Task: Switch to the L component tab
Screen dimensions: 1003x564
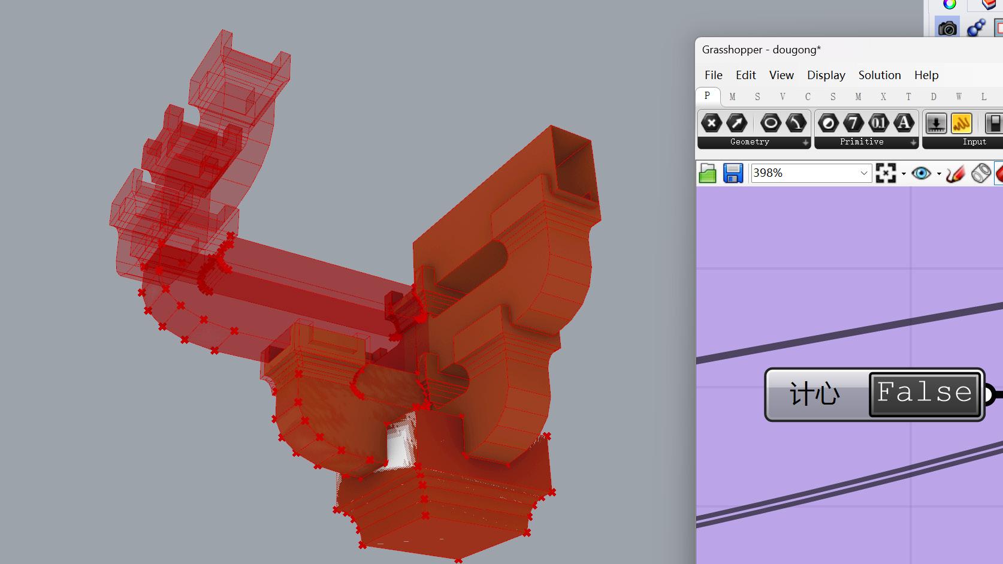Action: (x=984, y=96)
